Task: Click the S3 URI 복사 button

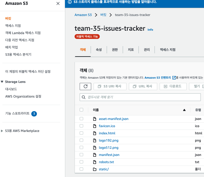Action: pyautogui.click(x=110, y=86)
